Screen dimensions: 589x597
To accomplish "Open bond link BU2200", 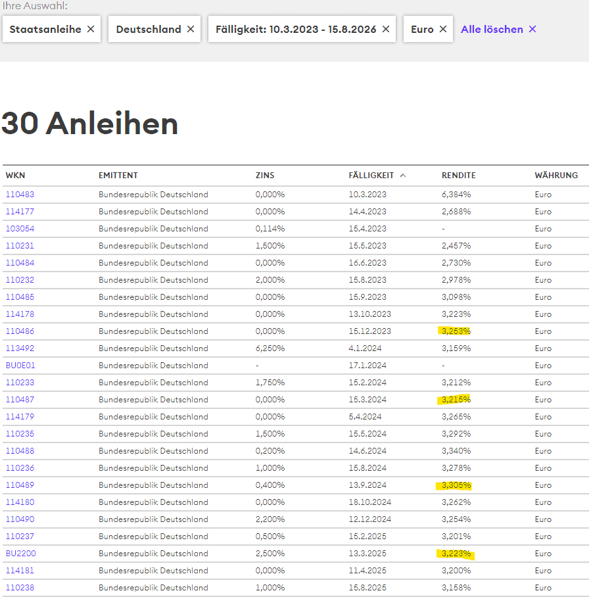I will (x=20, y=554).
